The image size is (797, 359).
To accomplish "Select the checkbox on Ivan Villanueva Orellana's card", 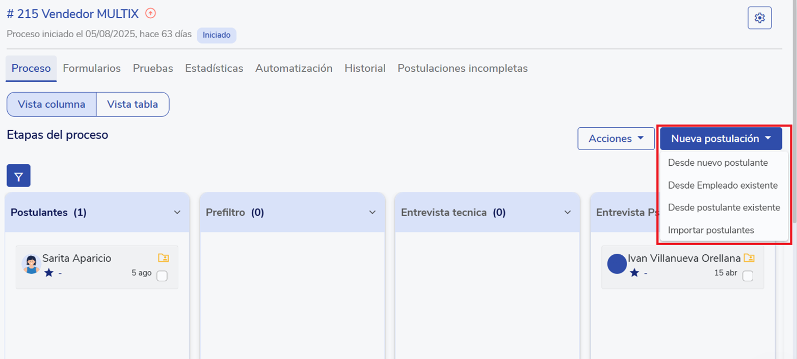I will tap(748, 276).
